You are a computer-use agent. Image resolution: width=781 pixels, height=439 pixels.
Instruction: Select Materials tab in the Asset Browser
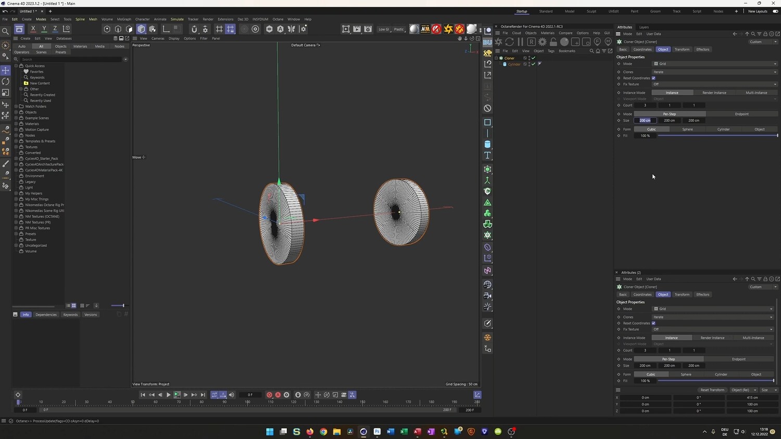click(80, 46)
